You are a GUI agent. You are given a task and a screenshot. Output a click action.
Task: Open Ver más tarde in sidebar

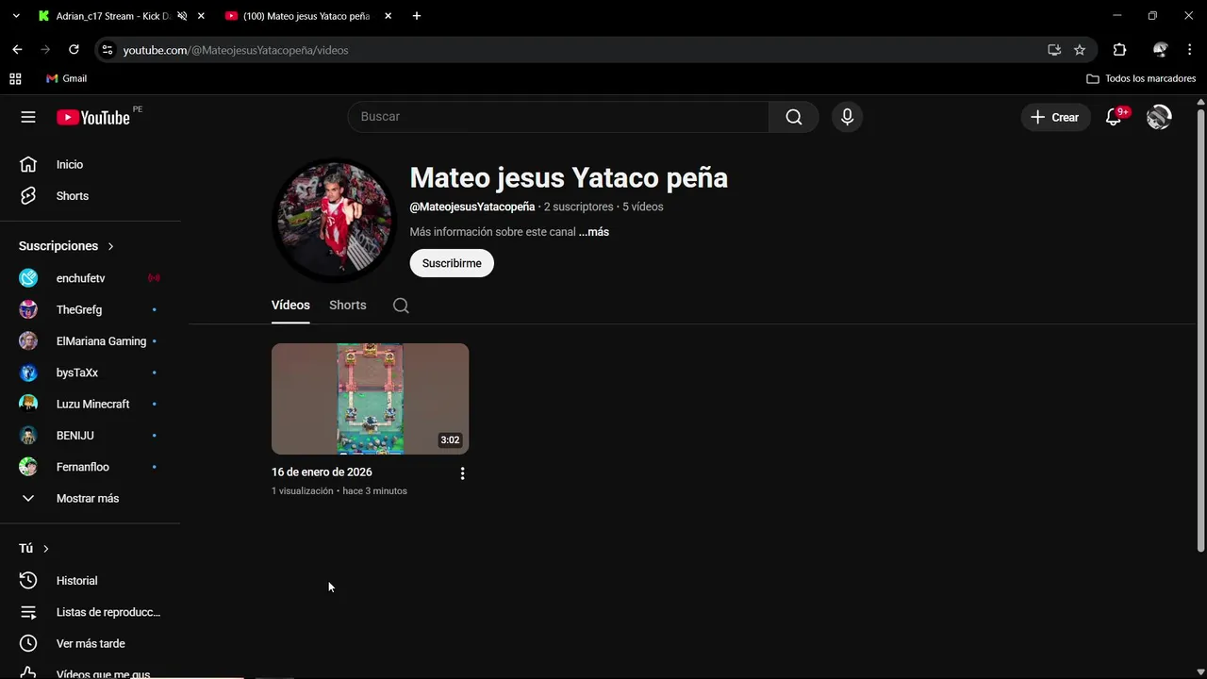click(90, 643)
